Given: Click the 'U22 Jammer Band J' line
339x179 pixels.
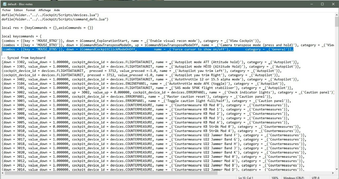Looking at the screenshot, I should click(154, 148).
